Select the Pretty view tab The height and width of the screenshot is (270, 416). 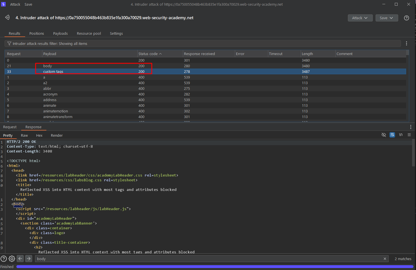click(x=8, y=136)
